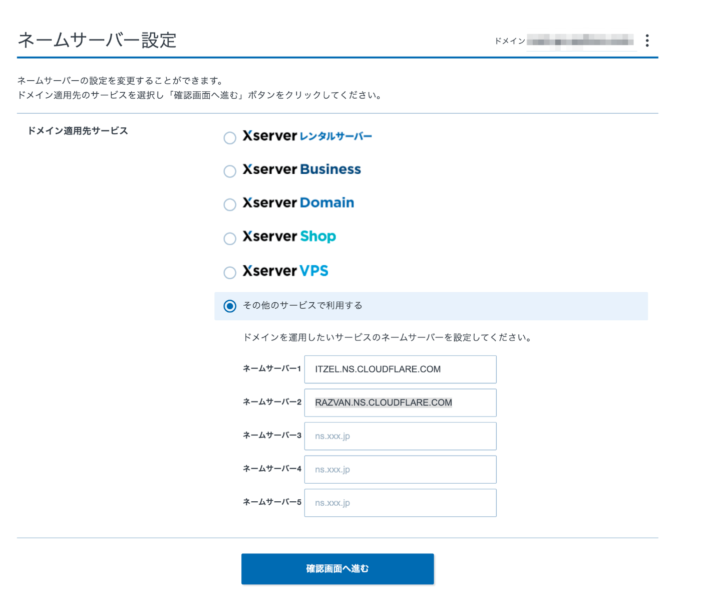The height and width of the screenshot is (604, 701).
Task: Focus the empty ネームサーバー5 input field
Action: (400, 503)
